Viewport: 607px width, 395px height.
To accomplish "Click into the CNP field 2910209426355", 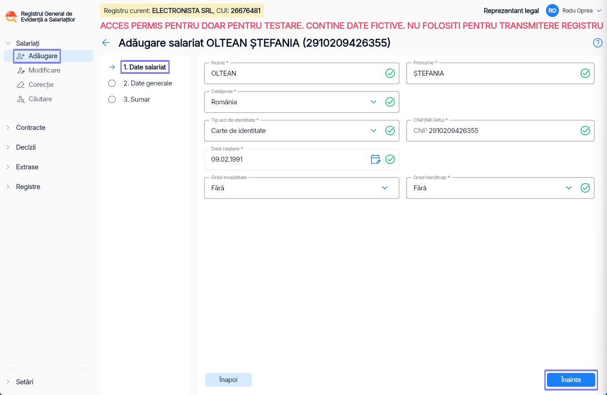I will pyautogui.click(x=500, y=131).
